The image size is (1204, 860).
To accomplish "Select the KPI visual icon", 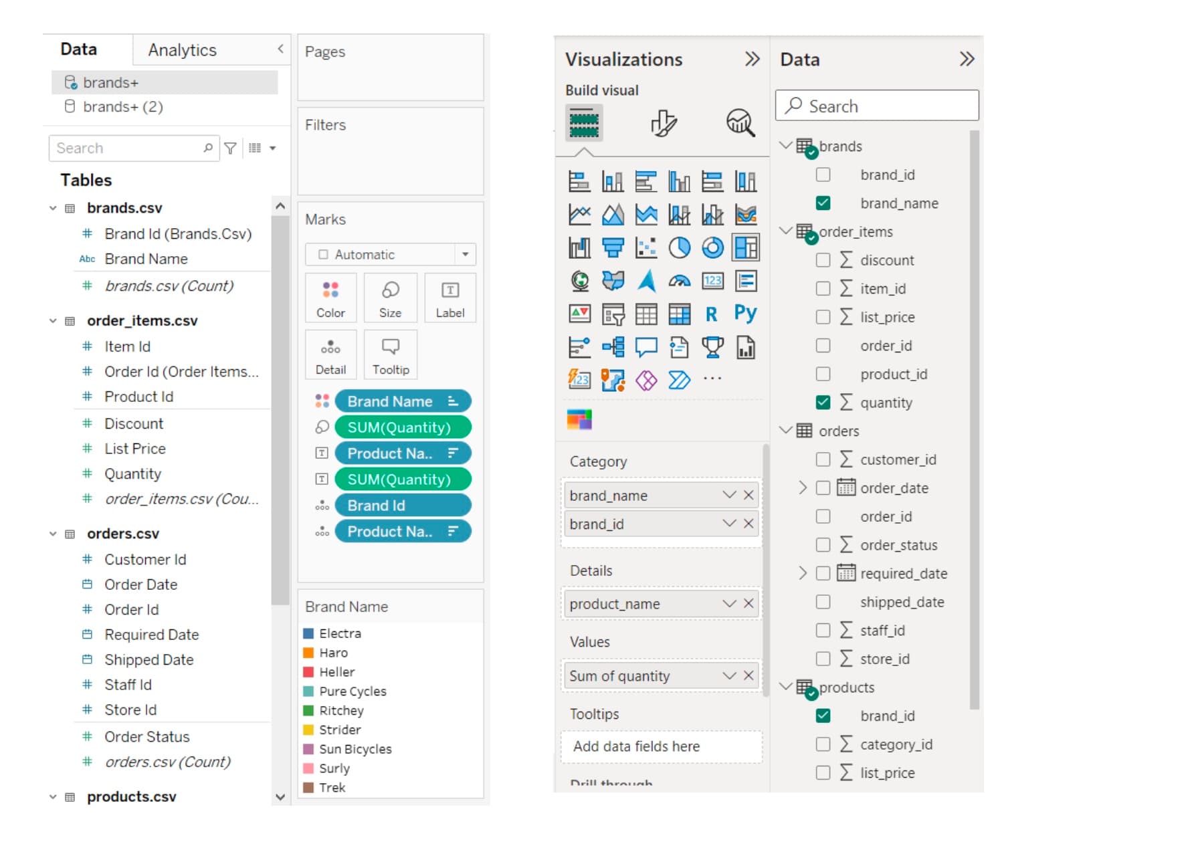I will pos(579,314).
